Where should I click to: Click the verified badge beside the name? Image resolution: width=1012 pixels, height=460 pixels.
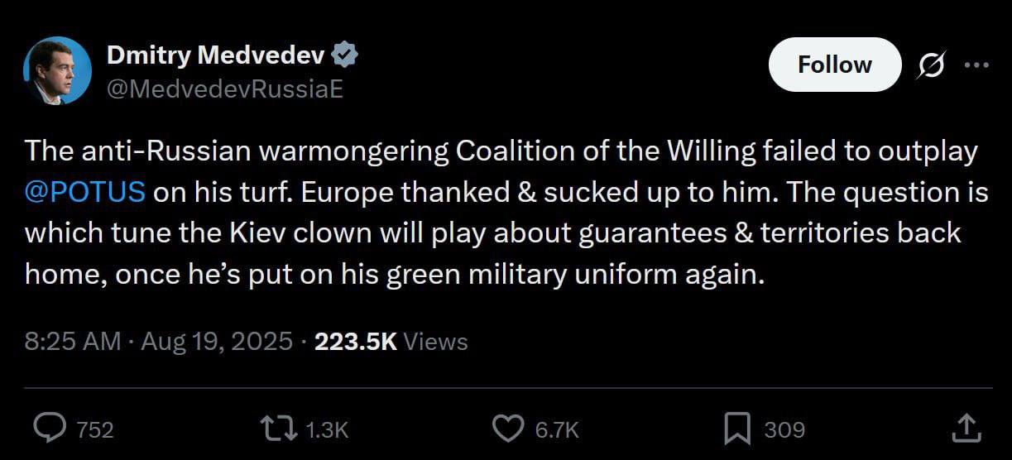point(345,55)
